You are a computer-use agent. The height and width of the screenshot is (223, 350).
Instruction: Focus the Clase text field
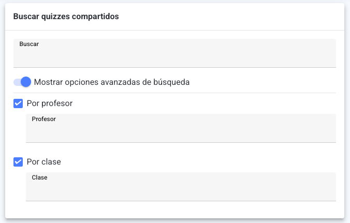pyautogui.click(x=181, y=187)
